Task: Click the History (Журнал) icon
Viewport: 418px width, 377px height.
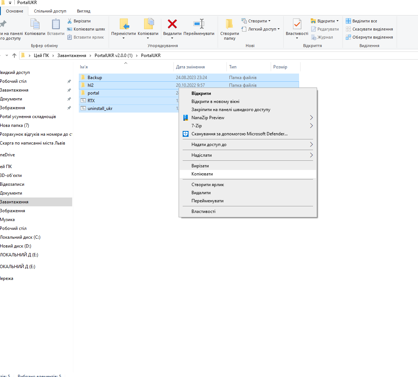Action: 313,37
